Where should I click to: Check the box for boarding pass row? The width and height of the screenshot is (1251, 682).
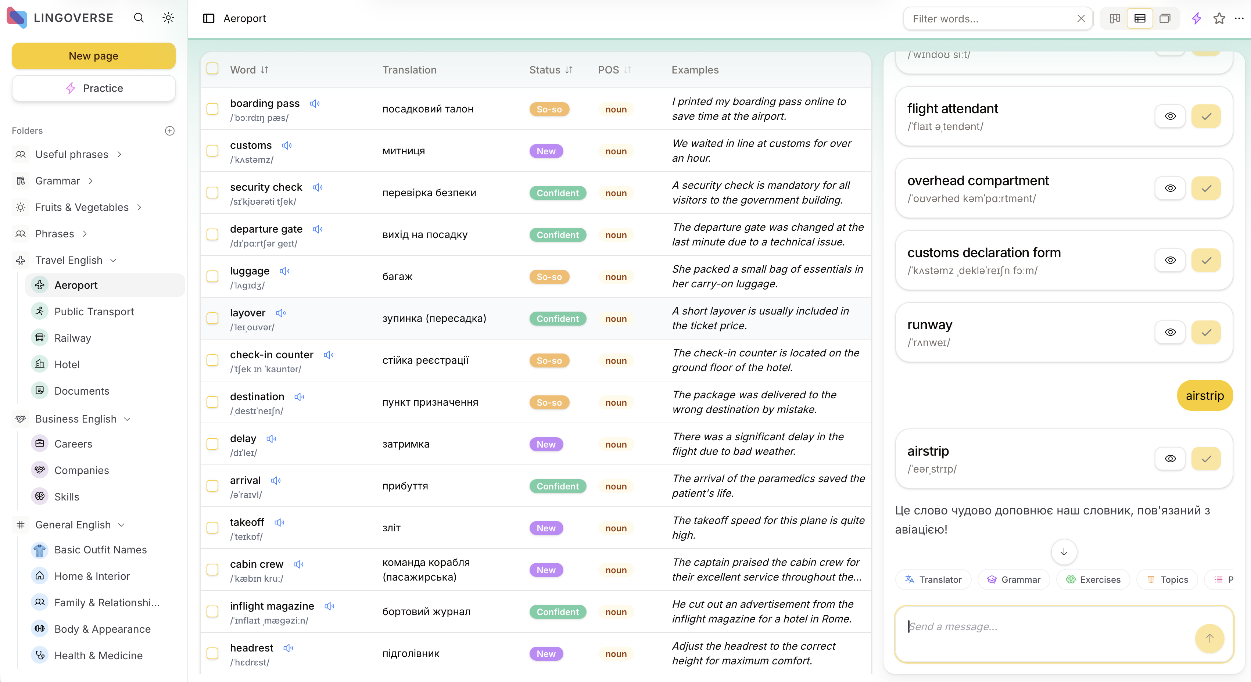tap(212, 109)
